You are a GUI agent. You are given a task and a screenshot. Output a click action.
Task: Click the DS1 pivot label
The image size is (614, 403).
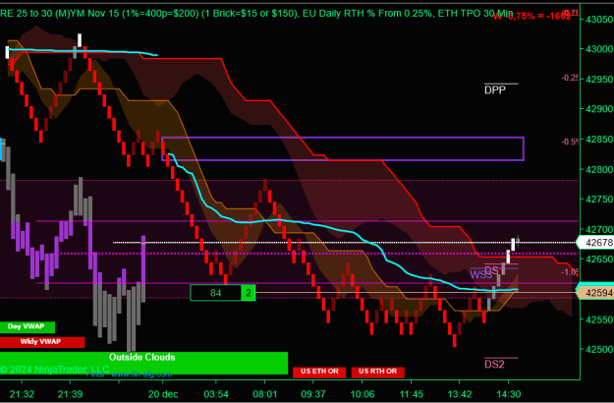pos(494,270)
